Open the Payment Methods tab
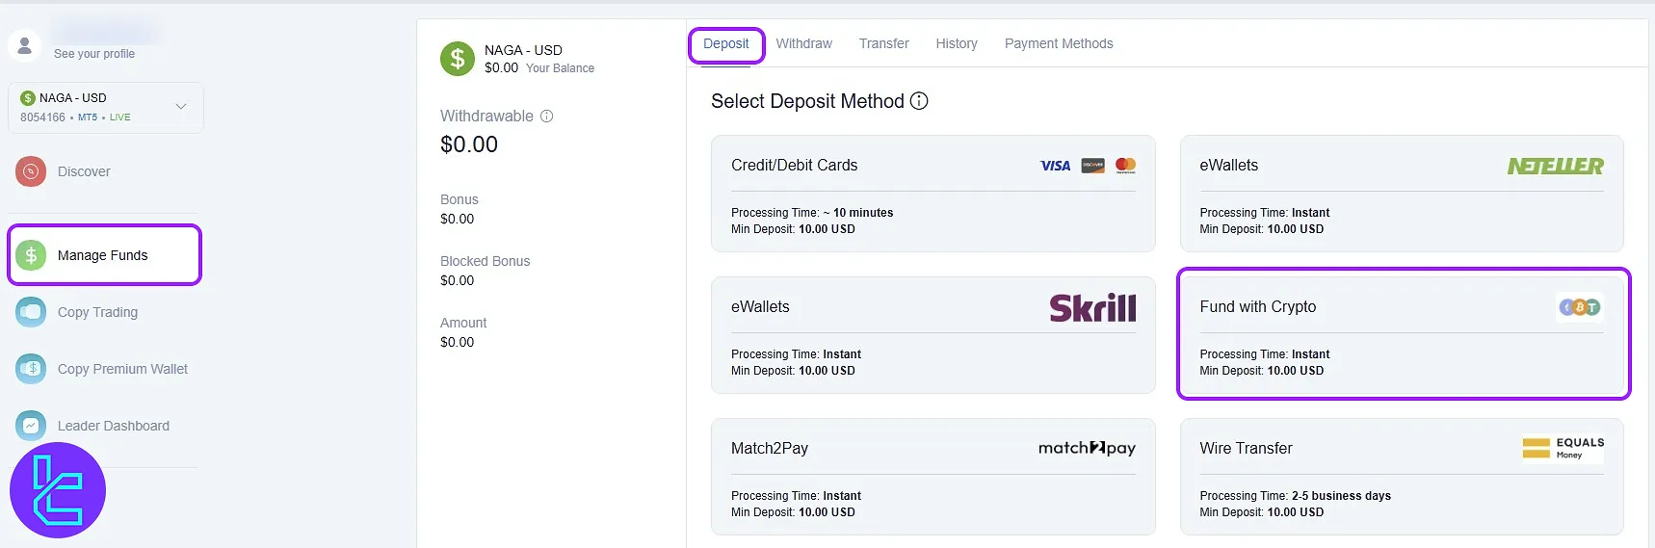The image size is (1655, 548). point(1059,44)
